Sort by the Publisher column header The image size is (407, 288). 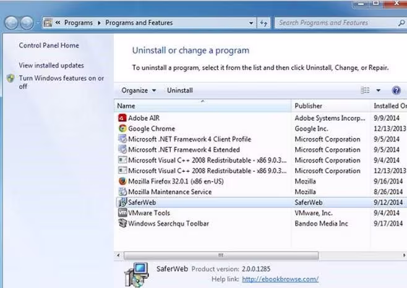coord(331,106)
